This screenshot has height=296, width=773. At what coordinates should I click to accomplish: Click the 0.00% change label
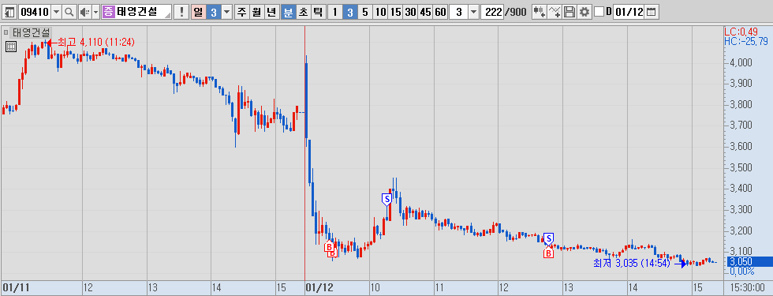click(x=742, y=271)
